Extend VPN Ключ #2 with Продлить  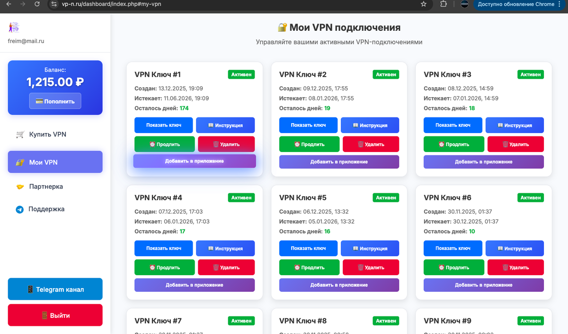pyautogui.click(x=310, y=144)
